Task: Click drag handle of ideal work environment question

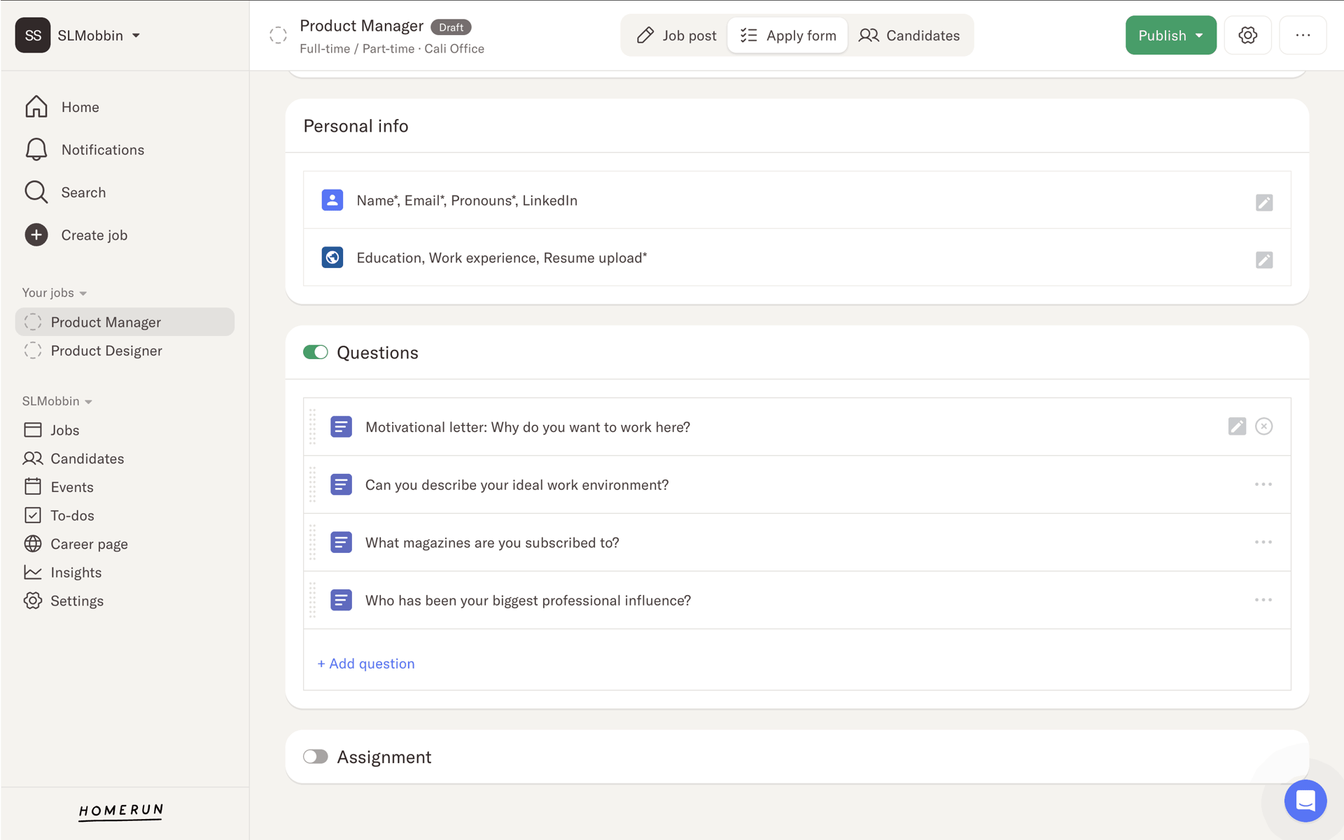Action: [x=313, y=484]
